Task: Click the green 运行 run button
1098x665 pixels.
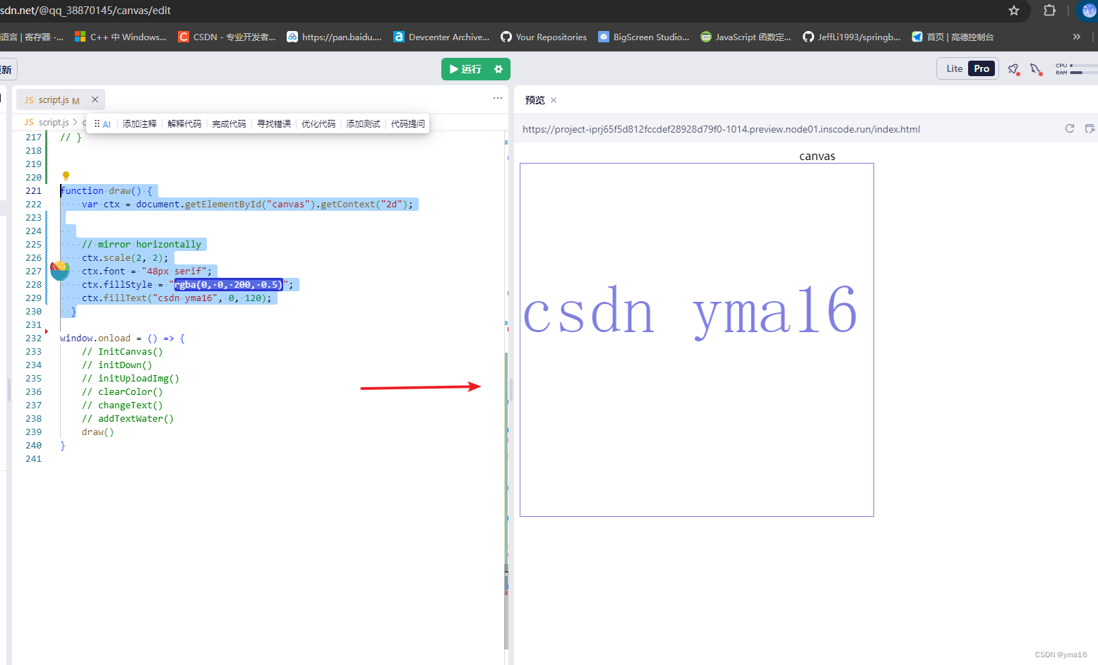Action: pyautogui.click(x=466, y=69)
